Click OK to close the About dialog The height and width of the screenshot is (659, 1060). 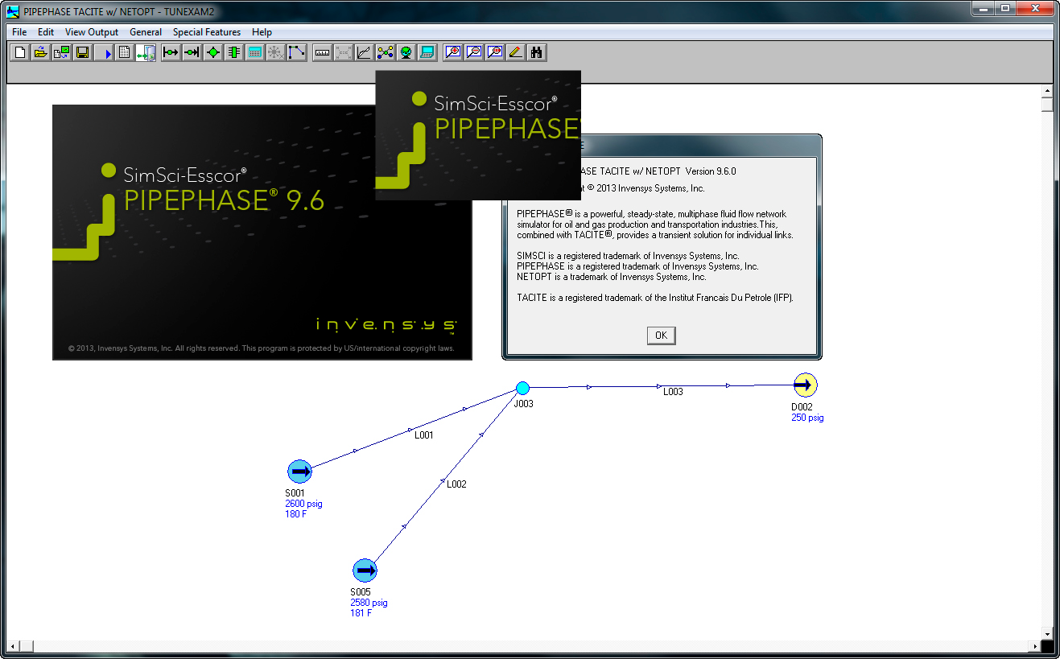click(661, 336)
